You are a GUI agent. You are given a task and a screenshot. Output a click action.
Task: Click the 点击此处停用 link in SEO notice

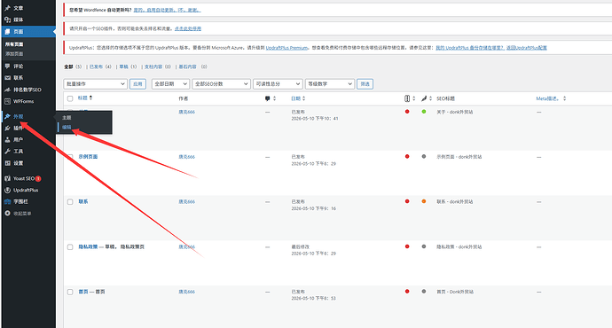click(x=188, y=28)
